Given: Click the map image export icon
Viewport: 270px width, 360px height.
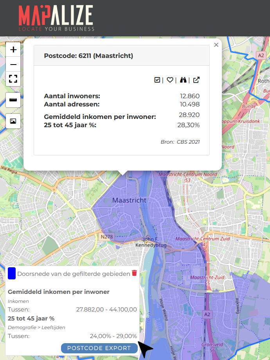Looking at the screenshot, I should pyautogui.click(x=13, y=121).
